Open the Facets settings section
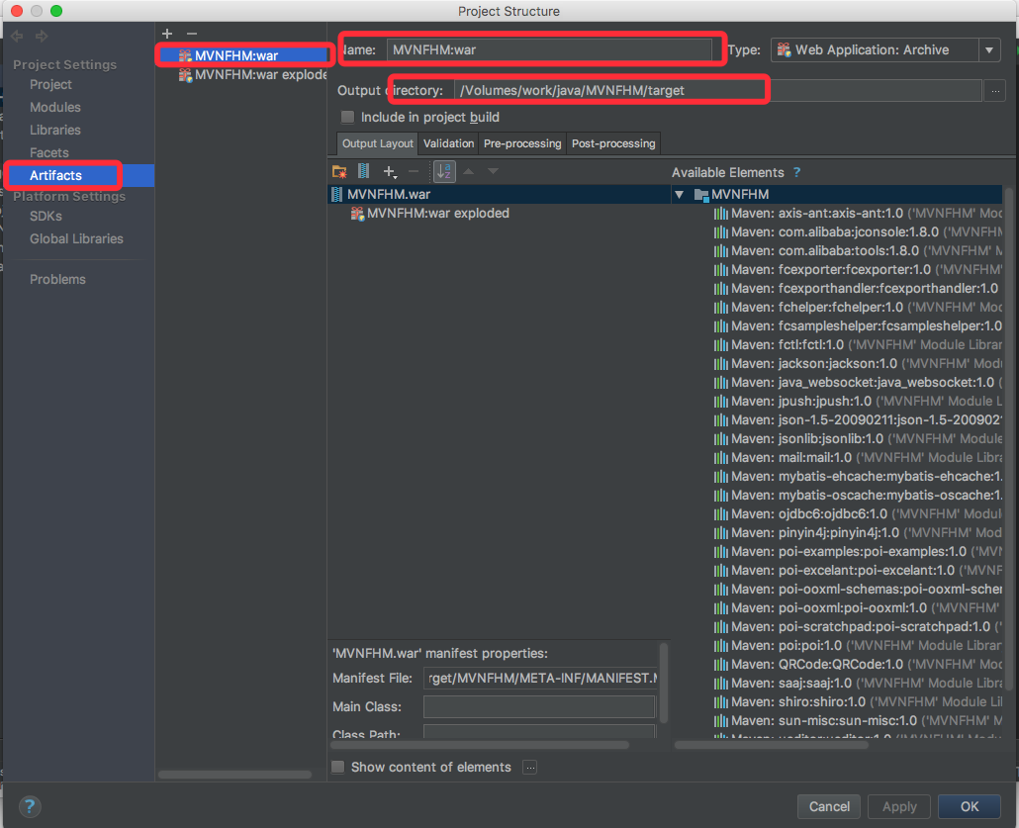 click(x=48, y=152)
